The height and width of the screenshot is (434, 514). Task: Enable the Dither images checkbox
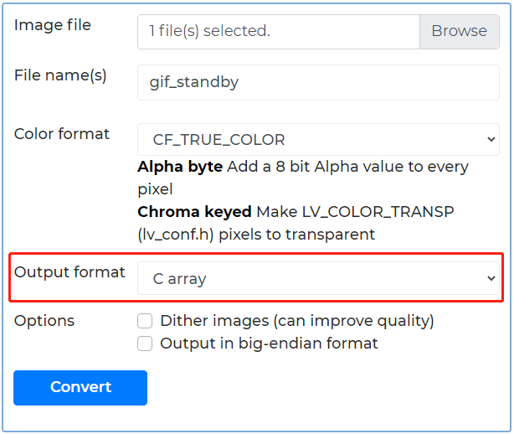[145, 321]
